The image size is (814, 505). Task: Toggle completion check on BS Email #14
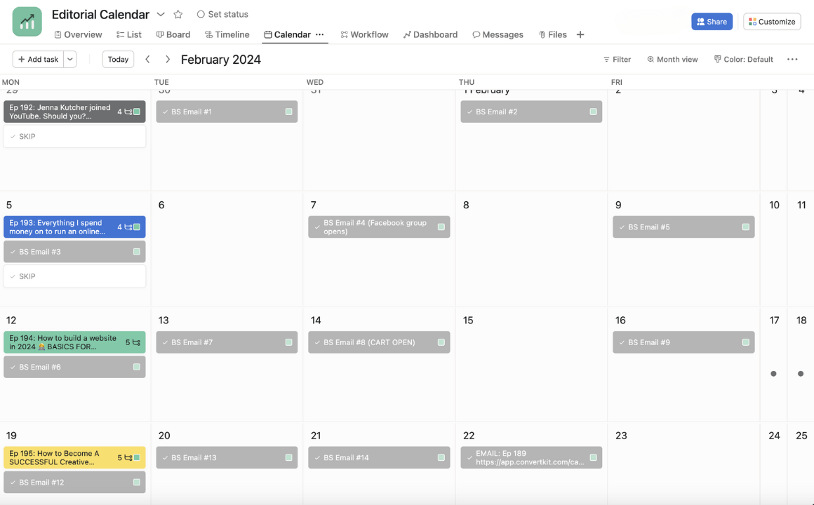317,458
